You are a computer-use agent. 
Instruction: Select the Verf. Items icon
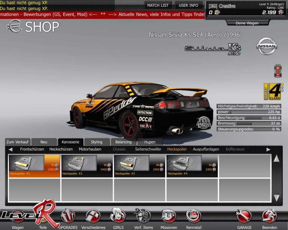(x=143, y=216)
